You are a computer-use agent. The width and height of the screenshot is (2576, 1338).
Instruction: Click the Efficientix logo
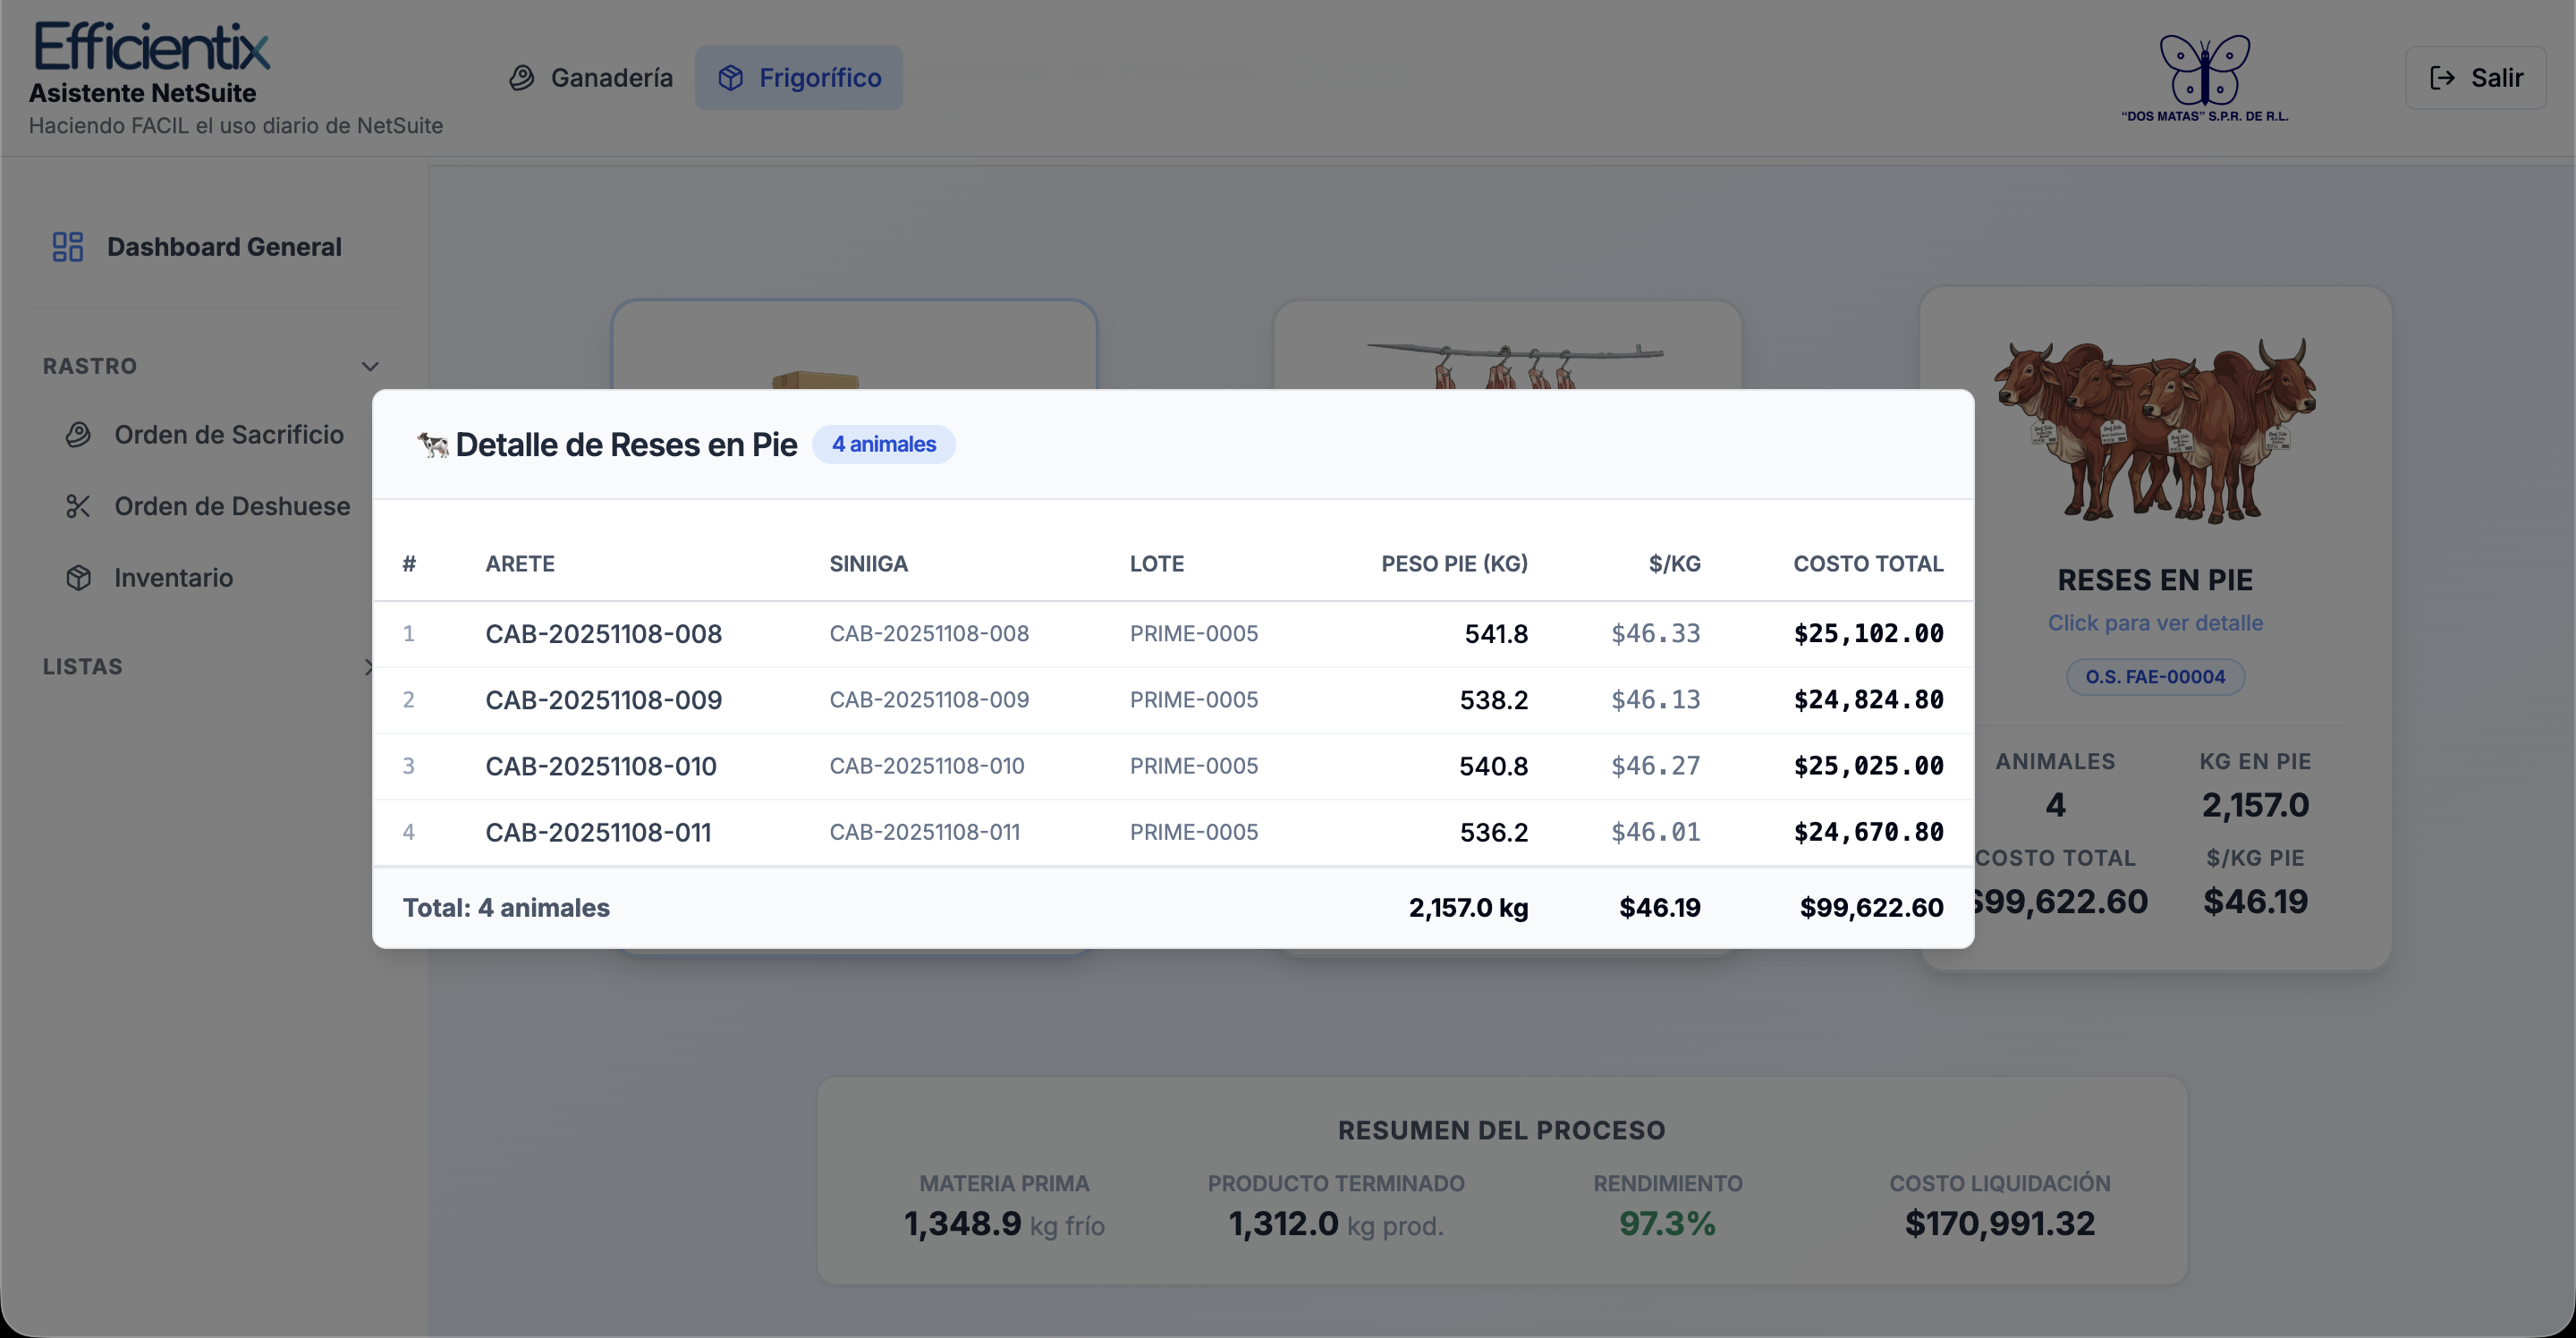click(151, 46)
